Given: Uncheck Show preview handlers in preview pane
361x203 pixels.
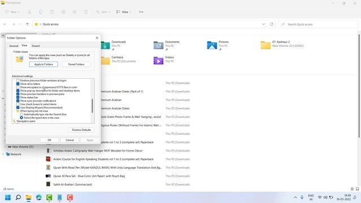Looking at the screenshot, I should coord(17,94).
